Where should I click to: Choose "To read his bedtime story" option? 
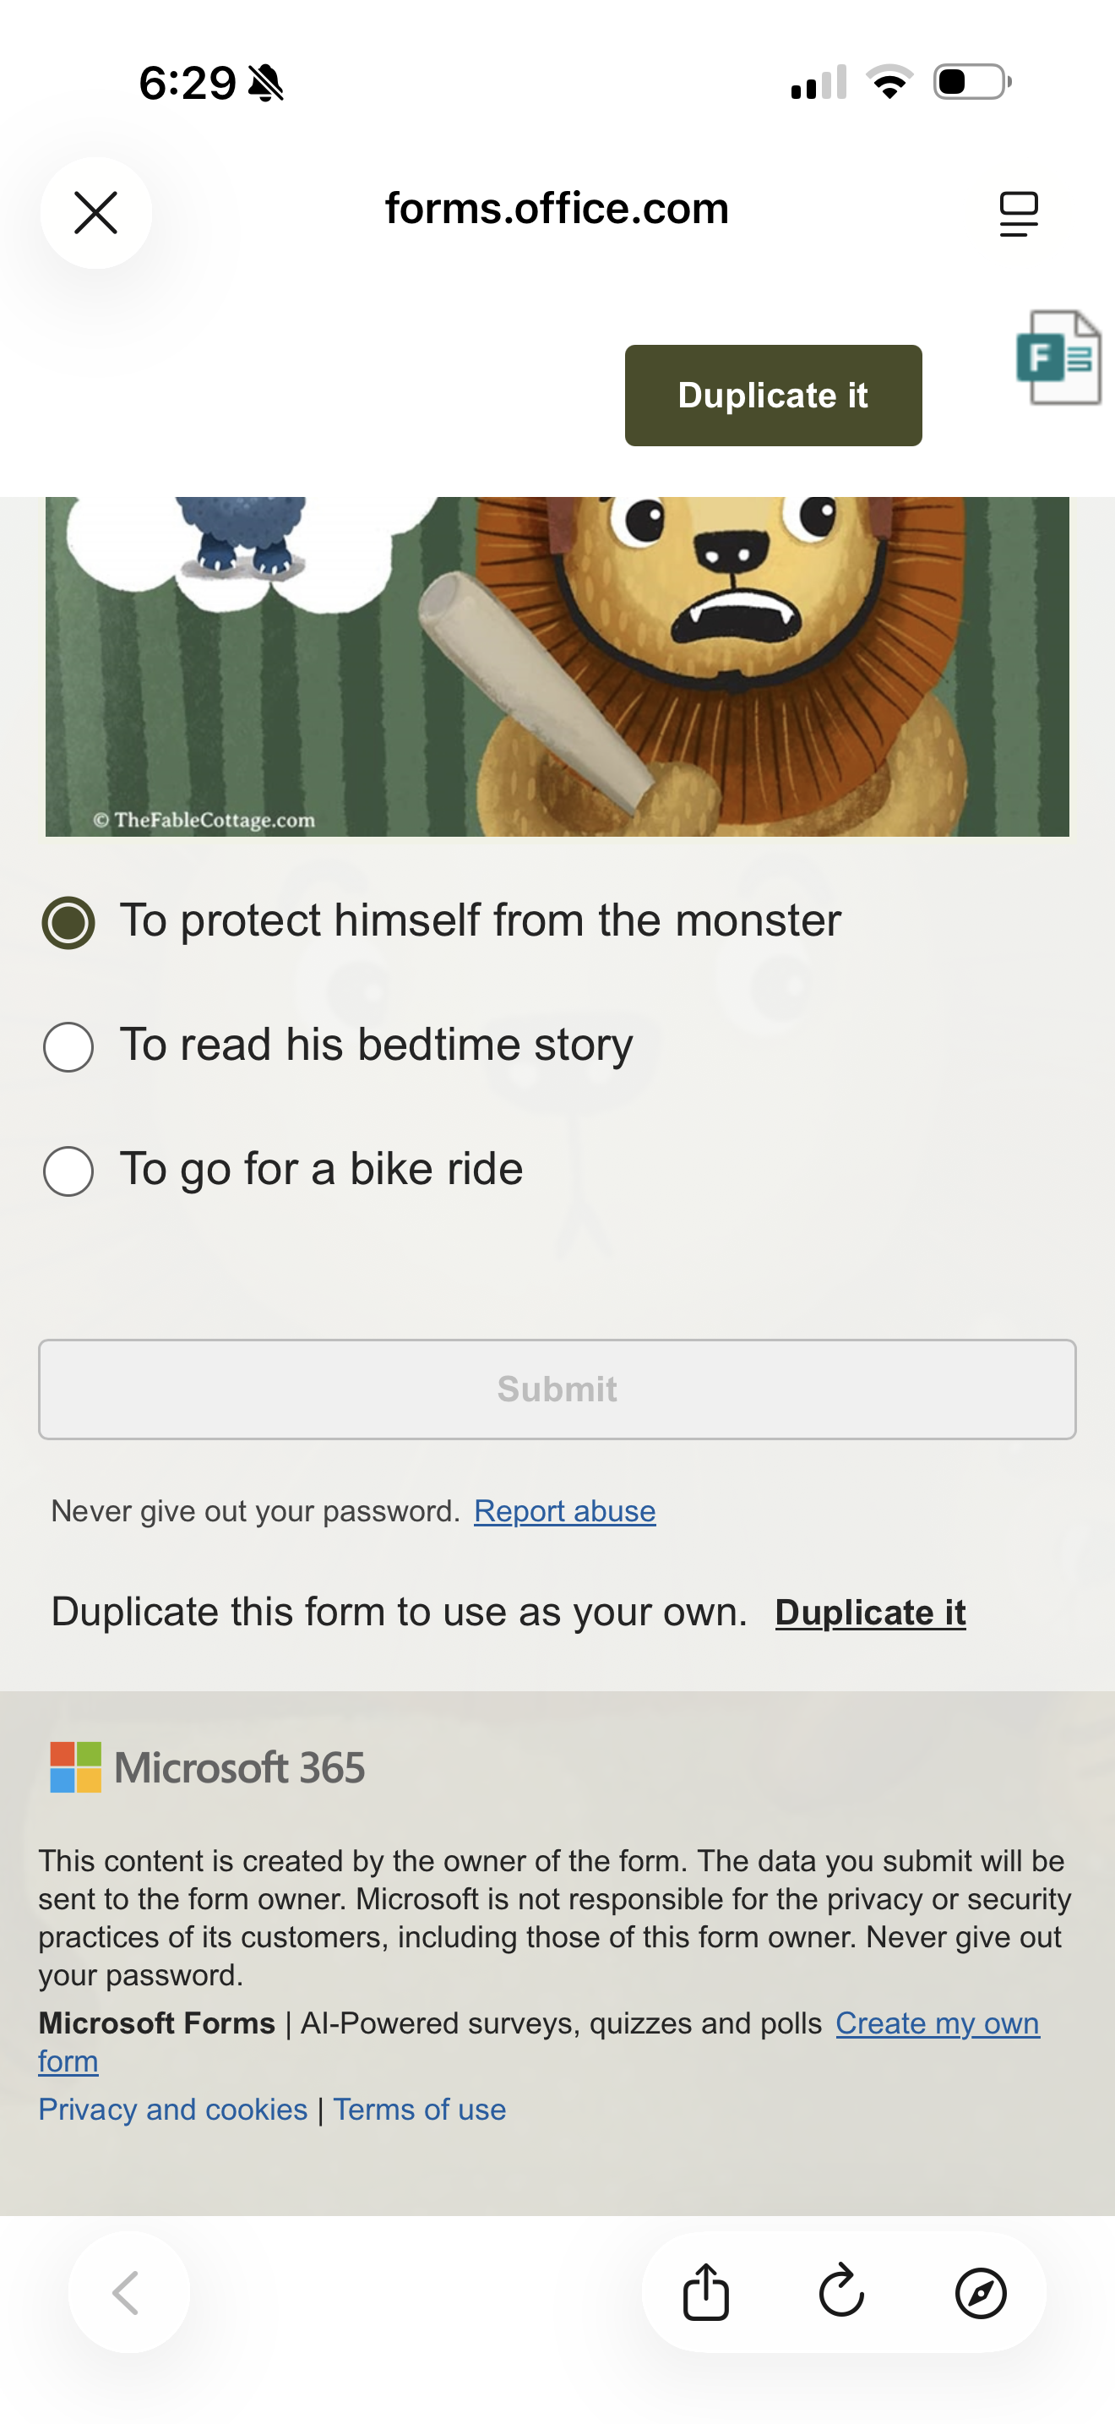click(68, 1046)
